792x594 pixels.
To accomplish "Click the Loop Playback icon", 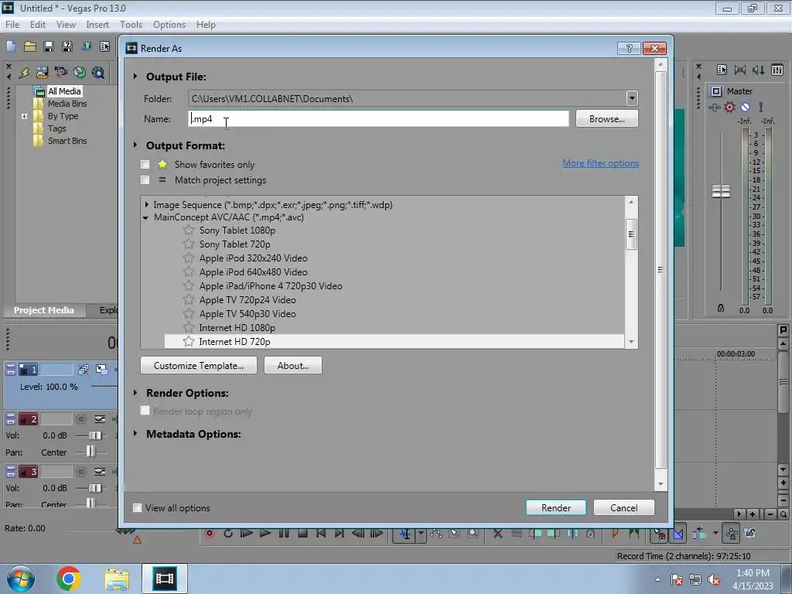I will (x=228, y=534).
